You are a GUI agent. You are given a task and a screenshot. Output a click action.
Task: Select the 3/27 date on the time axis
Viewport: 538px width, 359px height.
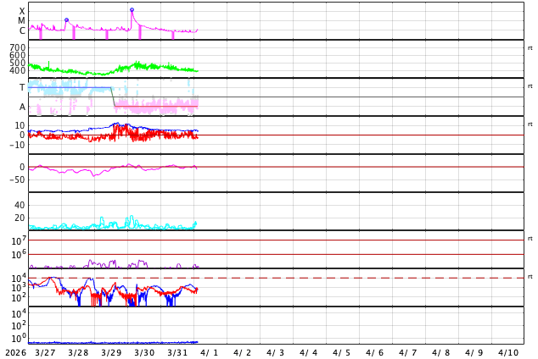pyautogui.click(x=45, y=352)
